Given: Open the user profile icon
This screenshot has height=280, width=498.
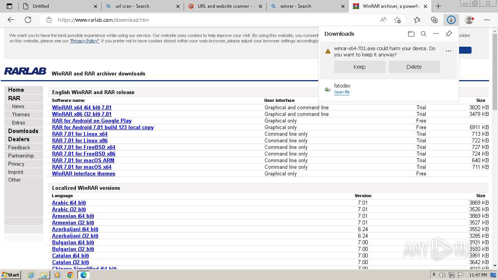Looking at the screenshot, I should point(470,20).
